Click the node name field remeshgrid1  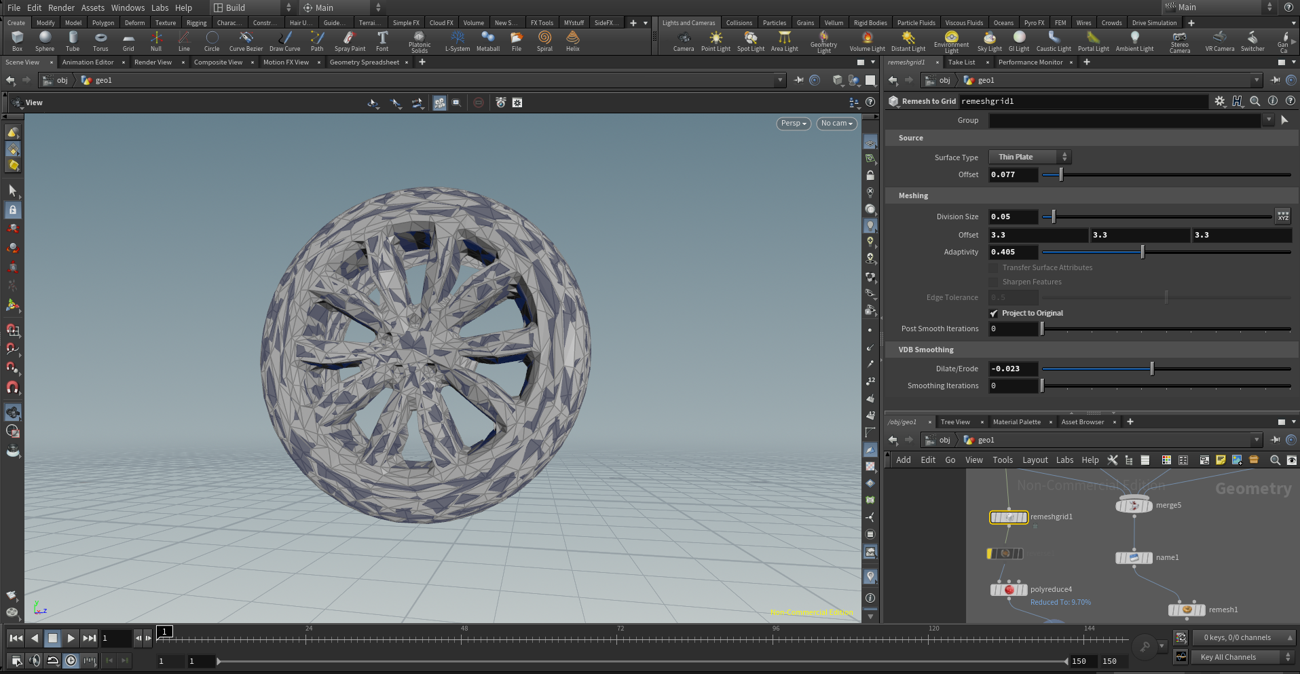tap(1083, 101)
